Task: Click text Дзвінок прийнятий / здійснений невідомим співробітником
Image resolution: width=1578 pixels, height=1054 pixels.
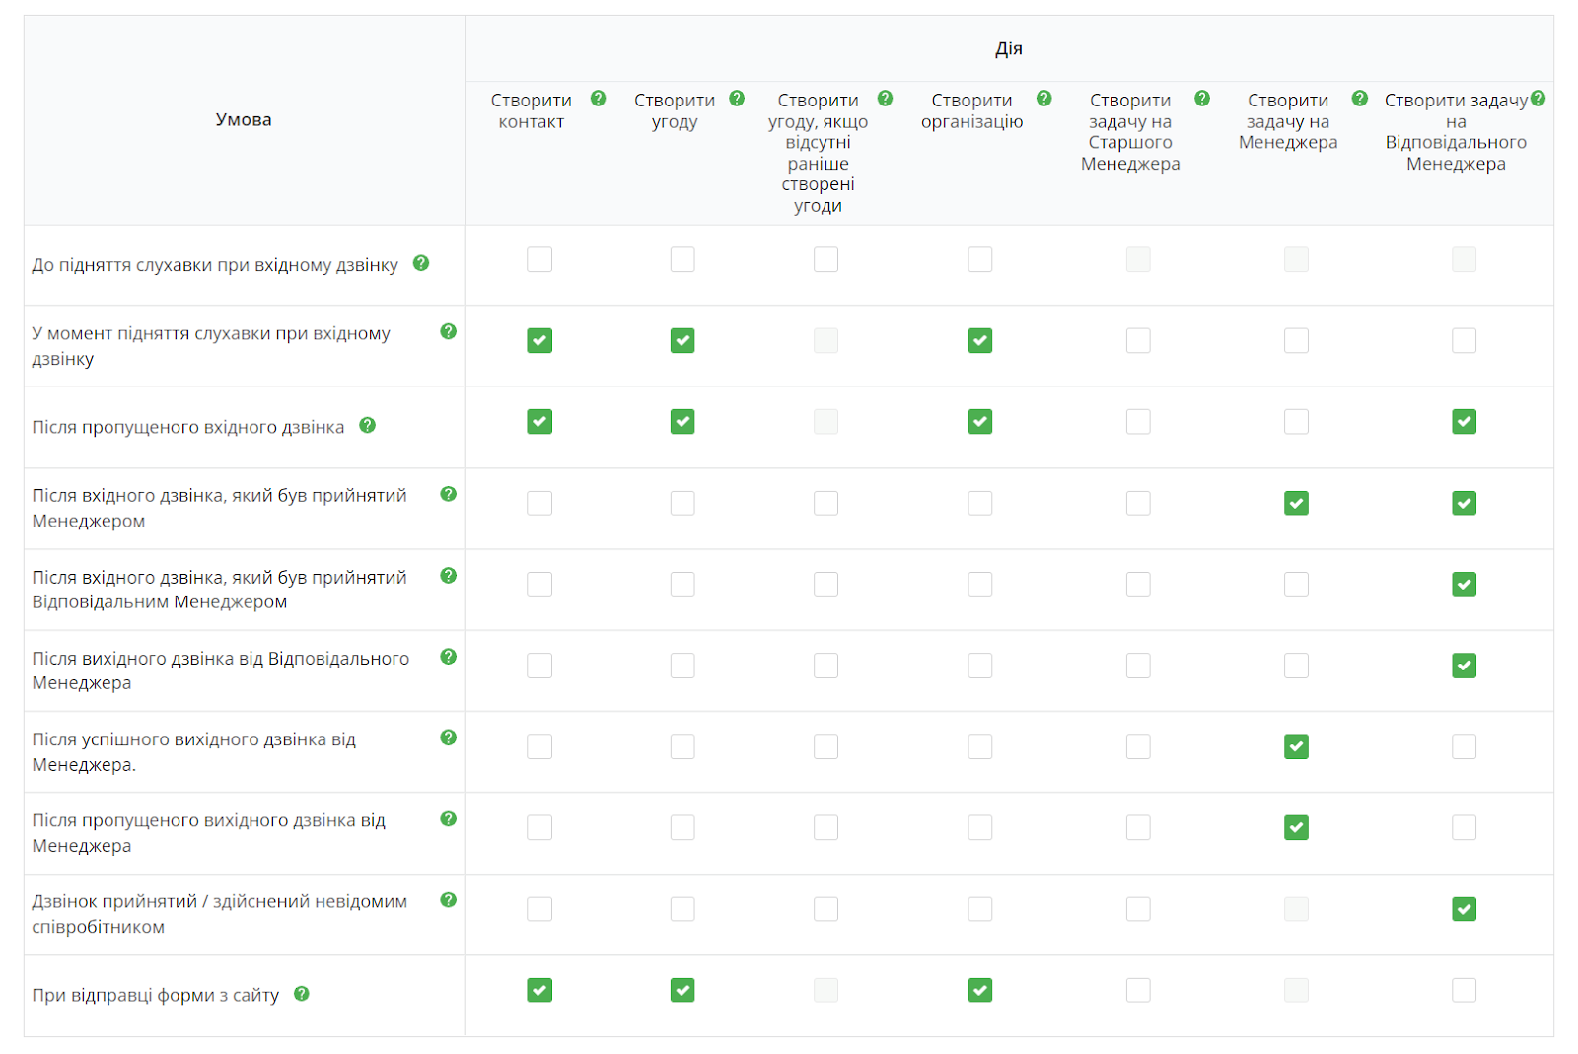Action: 220,914
